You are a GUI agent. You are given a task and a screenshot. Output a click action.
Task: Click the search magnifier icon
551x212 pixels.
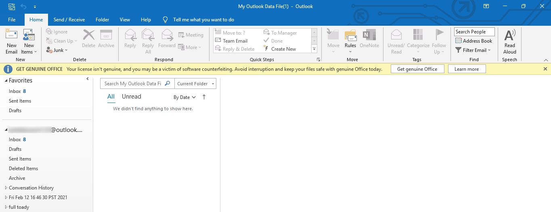168,83
